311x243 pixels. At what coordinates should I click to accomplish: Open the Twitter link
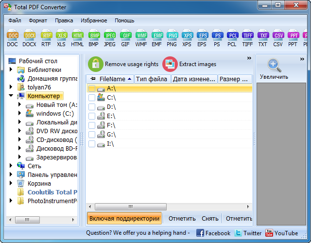248,233
